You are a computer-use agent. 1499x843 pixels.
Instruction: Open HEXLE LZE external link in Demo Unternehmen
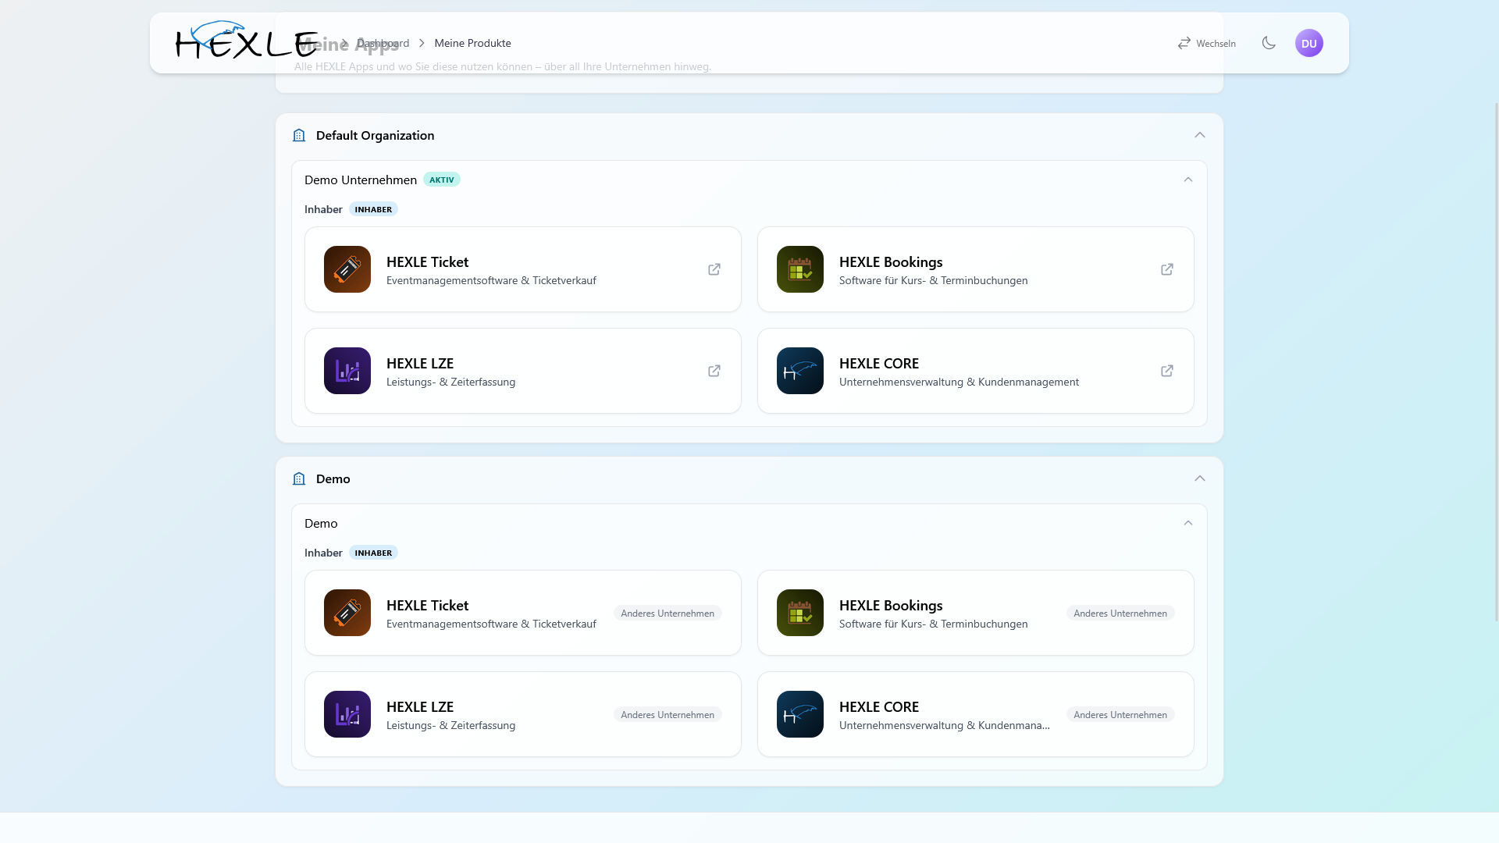click(x=714, y=371)
